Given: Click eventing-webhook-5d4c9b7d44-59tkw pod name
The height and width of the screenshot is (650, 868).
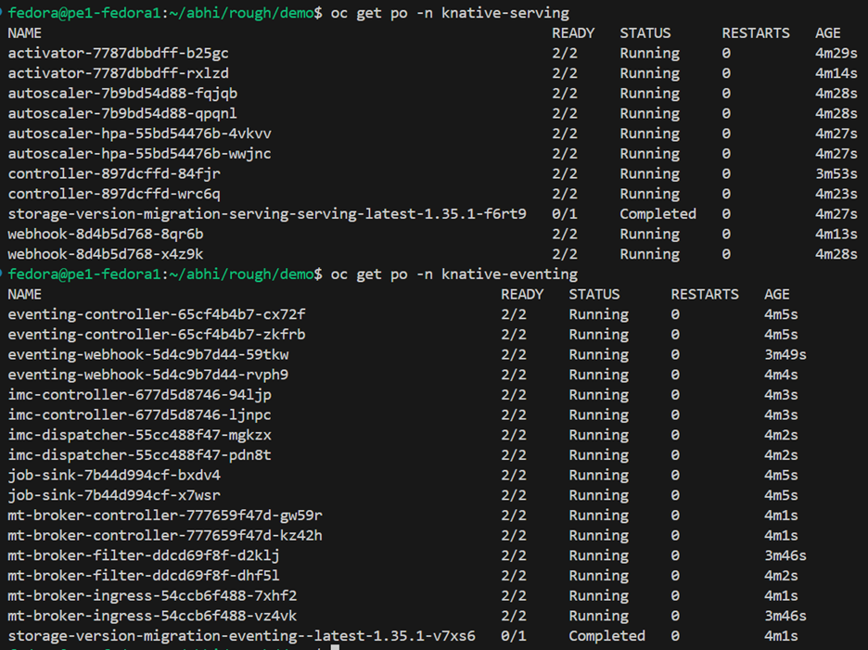Looking at the screenshot, I should click(x=147, y=355).
